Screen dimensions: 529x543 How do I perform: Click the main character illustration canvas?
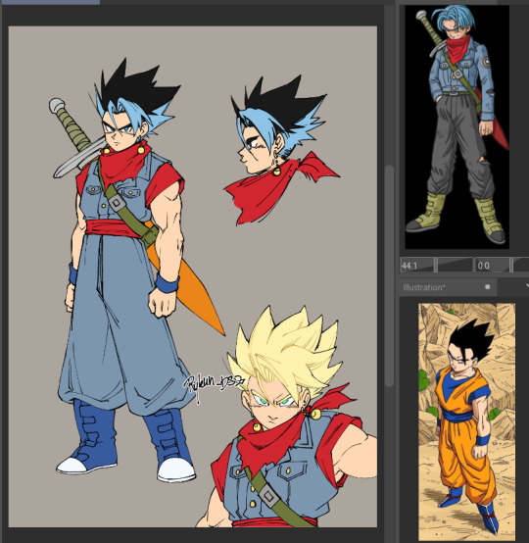pos(193,276)
